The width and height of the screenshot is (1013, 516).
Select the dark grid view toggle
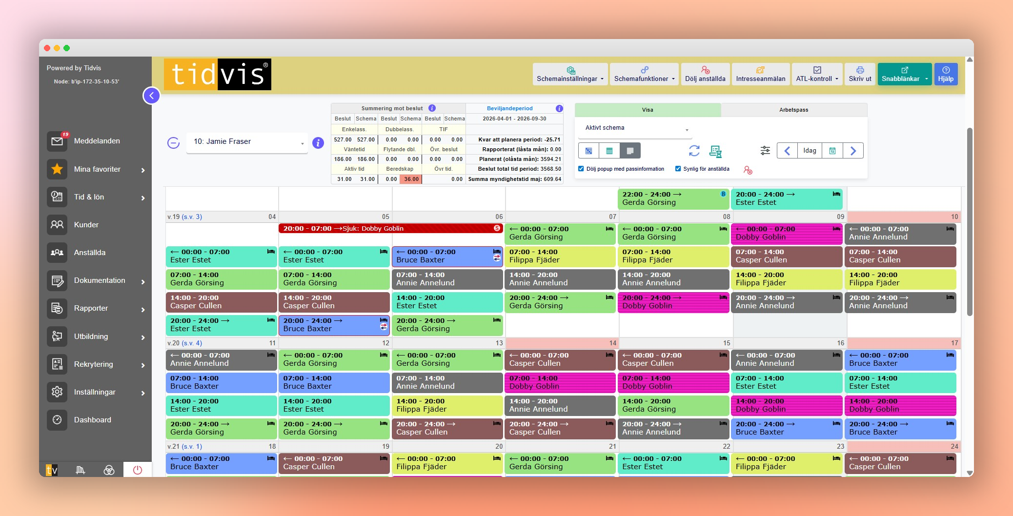(x=630, y=151)
